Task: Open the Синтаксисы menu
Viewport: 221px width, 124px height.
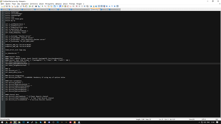Action: [34, 4]
